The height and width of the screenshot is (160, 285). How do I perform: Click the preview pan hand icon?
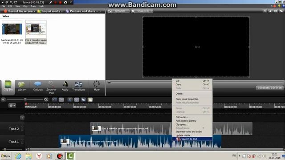[x=270, y=11]
